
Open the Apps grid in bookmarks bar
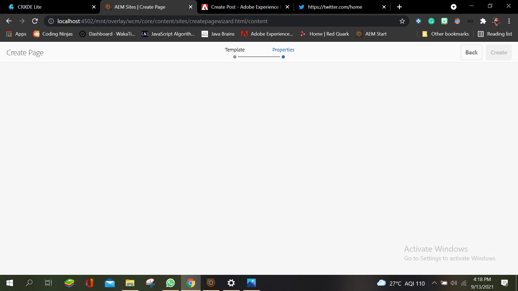point(16,34)
